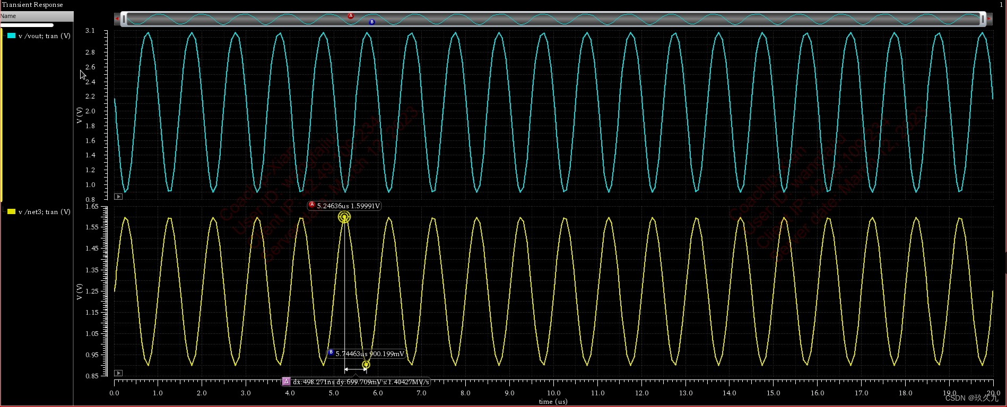Expand the vout strip using its triangle icon

pos(118,197)
